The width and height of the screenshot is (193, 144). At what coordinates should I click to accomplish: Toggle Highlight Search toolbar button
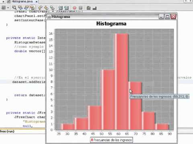click(x=32, y=8)
